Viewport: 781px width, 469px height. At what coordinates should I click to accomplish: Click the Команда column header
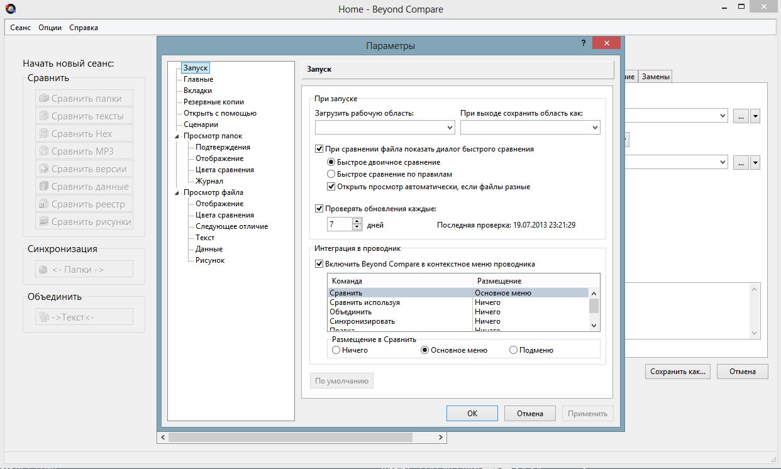pyautogui.click(x=401, y=281)
